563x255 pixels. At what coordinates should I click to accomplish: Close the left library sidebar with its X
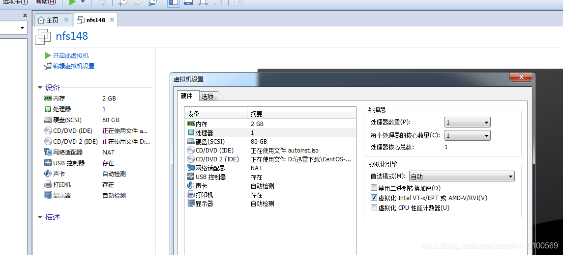click(25, 15)
